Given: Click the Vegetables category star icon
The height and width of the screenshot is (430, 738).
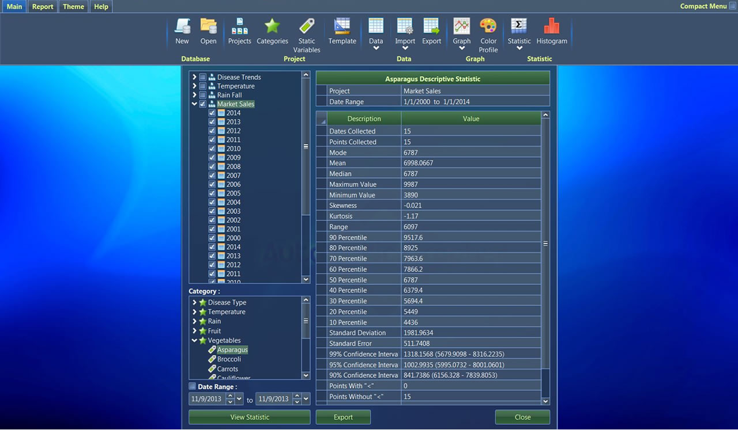Looking at the screenshot, I should 202,341.
